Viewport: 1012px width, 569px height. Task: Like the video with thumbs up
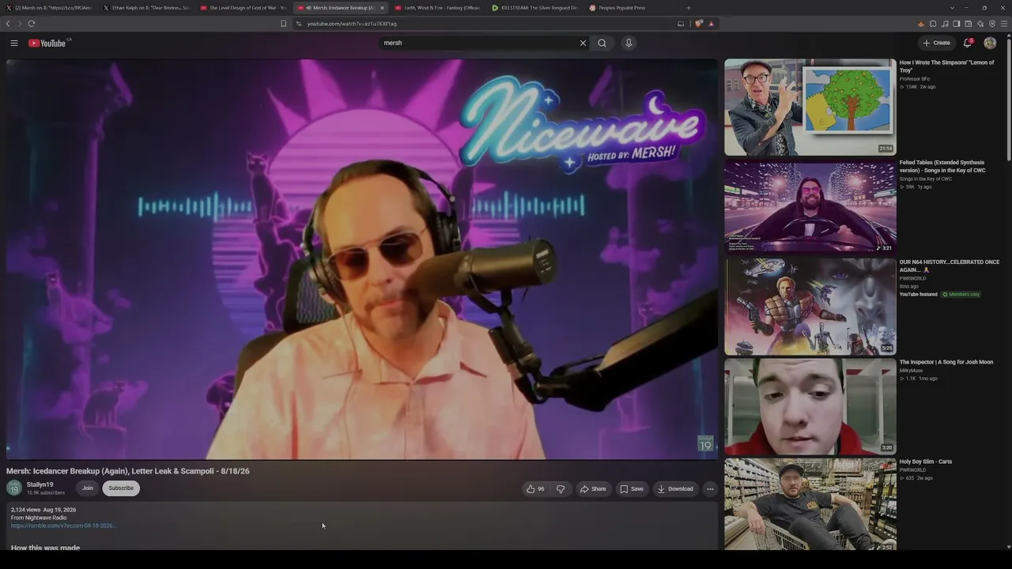[x=535, y=488]
